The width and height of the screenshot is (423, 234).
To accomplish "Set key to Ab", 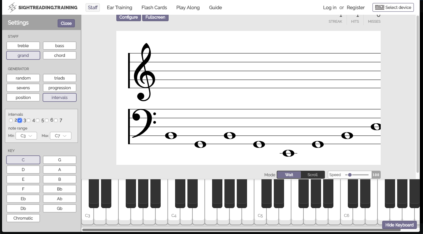I will (60, 199).
